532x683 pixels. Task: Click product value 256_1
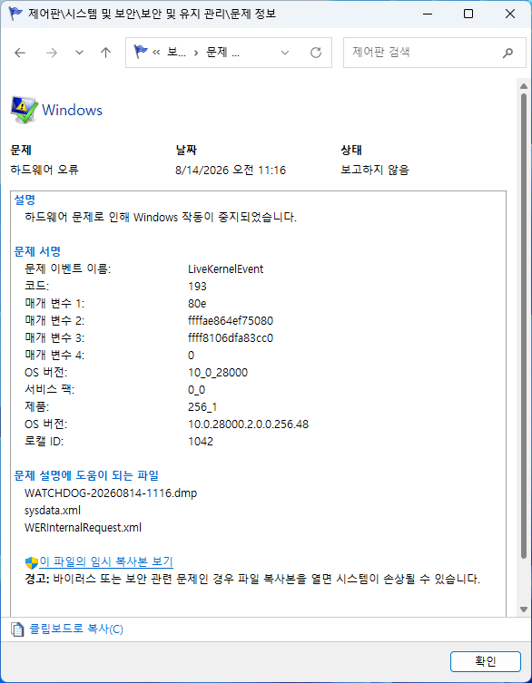coord(202,407)
